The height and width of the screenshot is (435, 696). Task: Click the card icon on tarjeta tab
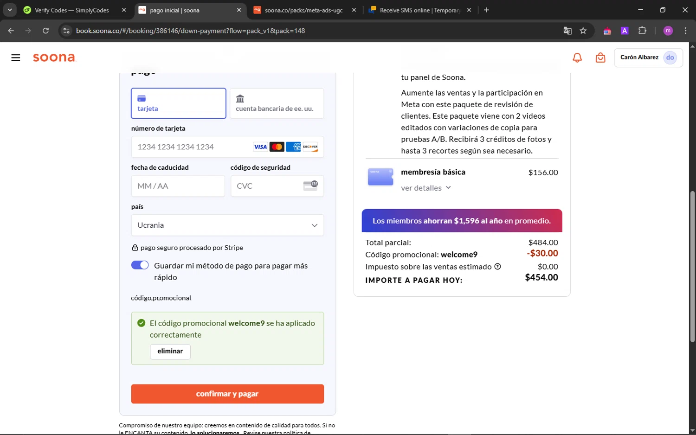tap(142, 99)
